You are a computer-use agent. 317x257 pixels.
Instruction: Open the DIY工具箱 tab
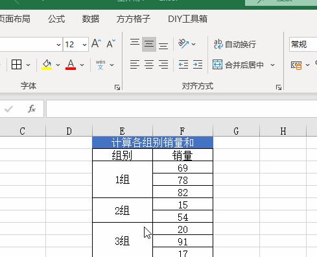pyautogui.click(x=187, y=19)
